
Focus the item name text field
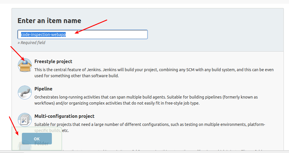click(109, 35)
